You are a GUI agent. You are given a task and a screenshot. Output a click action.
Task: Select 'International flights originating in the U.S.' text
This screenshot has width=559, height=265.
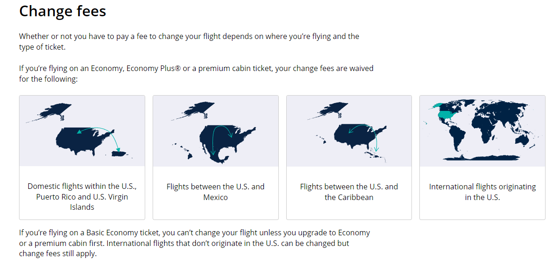pos(482,192)
